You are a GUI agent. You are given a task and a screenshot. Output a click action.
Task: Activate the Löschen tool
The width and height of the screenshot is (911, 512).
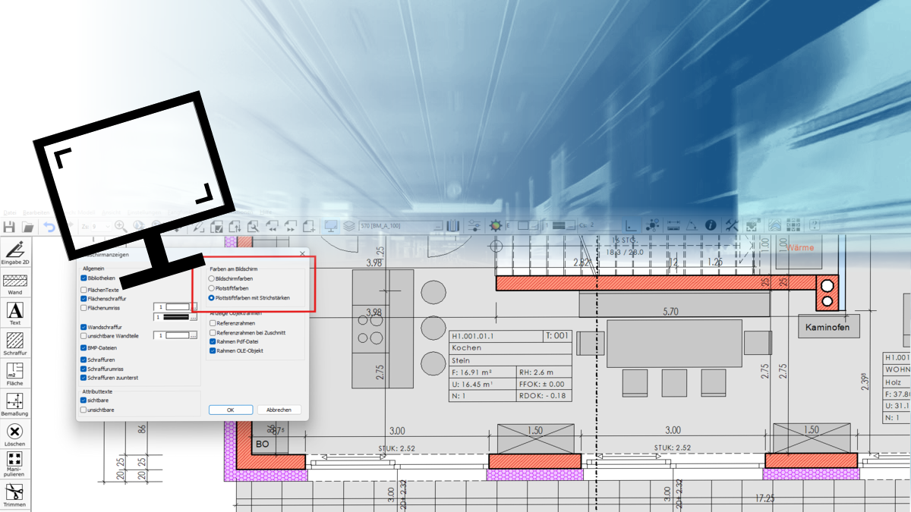15,435
